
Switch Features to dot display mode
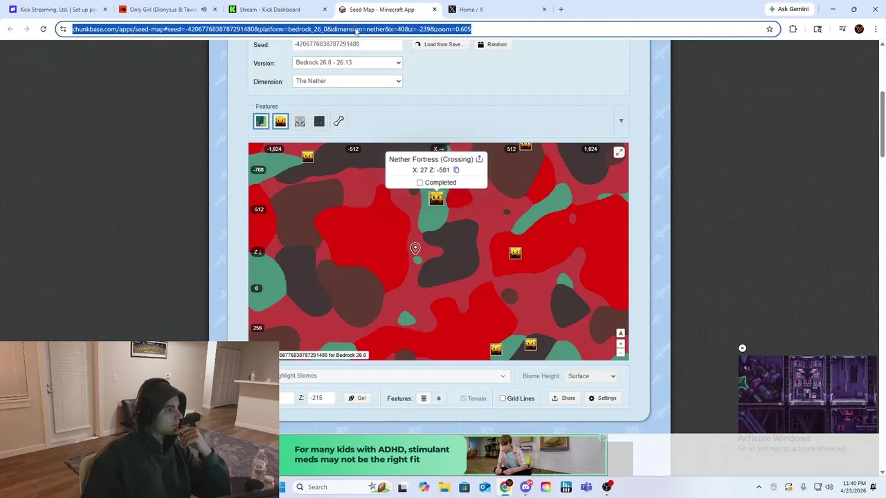tap(438, 398)
